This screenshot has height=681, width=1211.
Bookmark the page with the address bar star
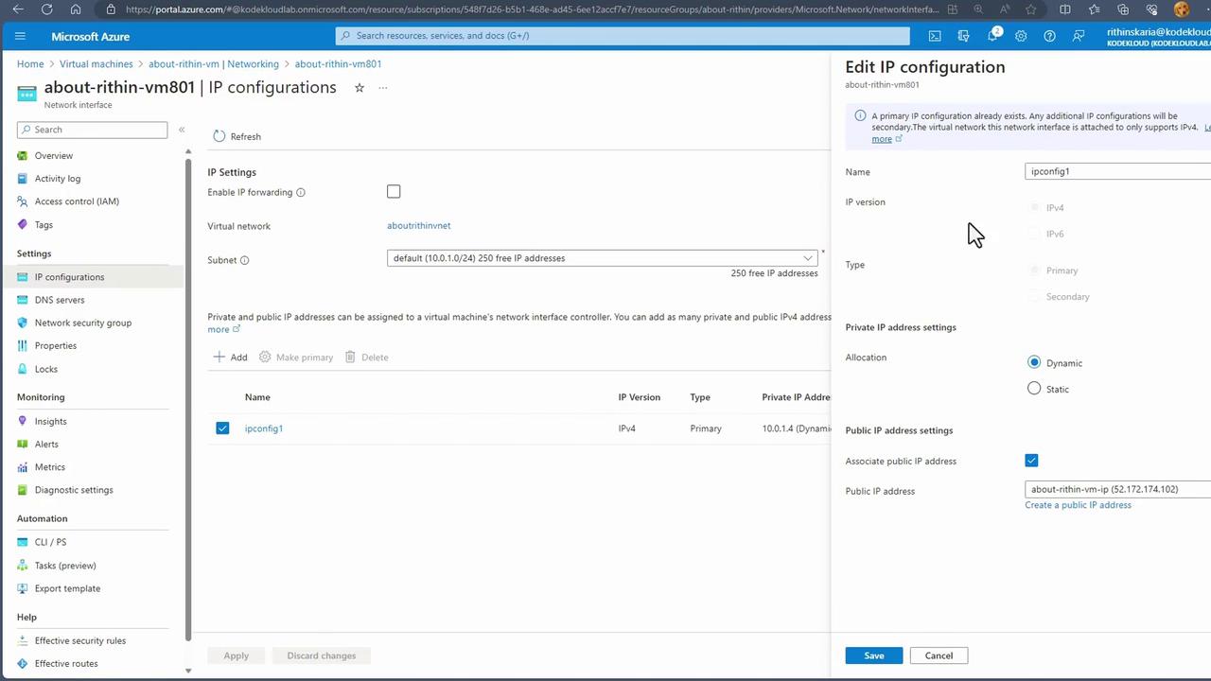pyautogui.click(x=1030, y=9)
